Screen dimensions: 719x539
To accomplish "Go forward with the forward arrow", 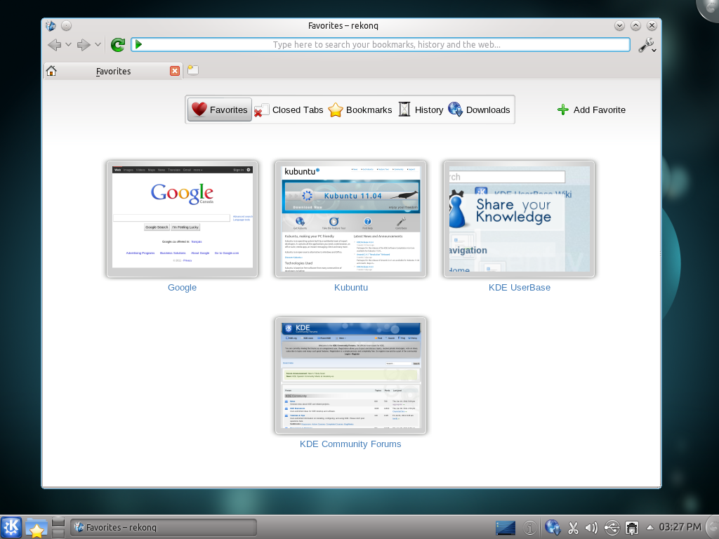I will tap(84, 44).
